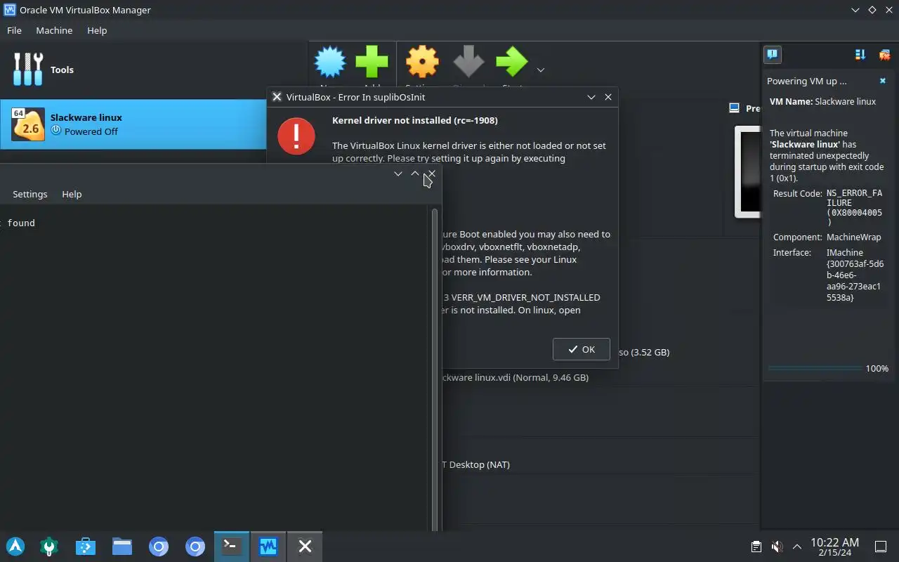The width and height of the screenshot is (899, 562).
Task: Click the New VM starburst toolbar icon
Action: click(x=330, y=62)
